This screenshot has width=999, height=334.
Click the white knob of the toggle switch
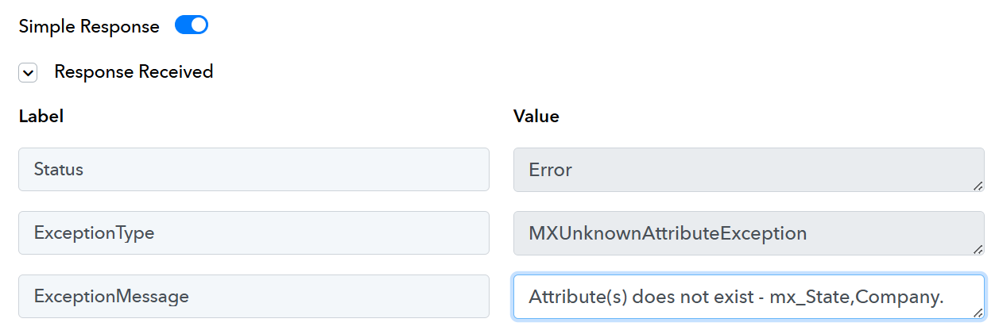click(199, 25)
